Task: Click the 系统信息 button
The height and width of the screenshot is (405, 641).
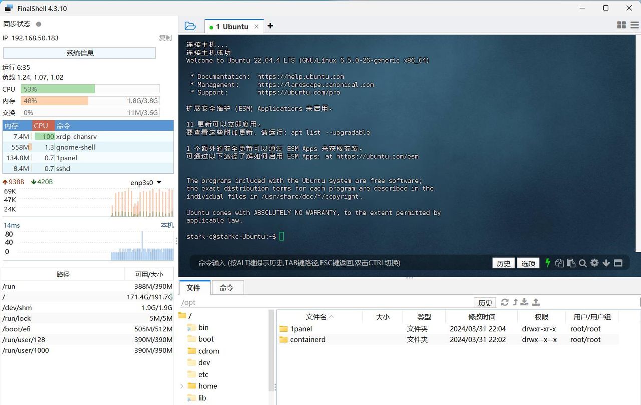Action: tap(79, 53)
